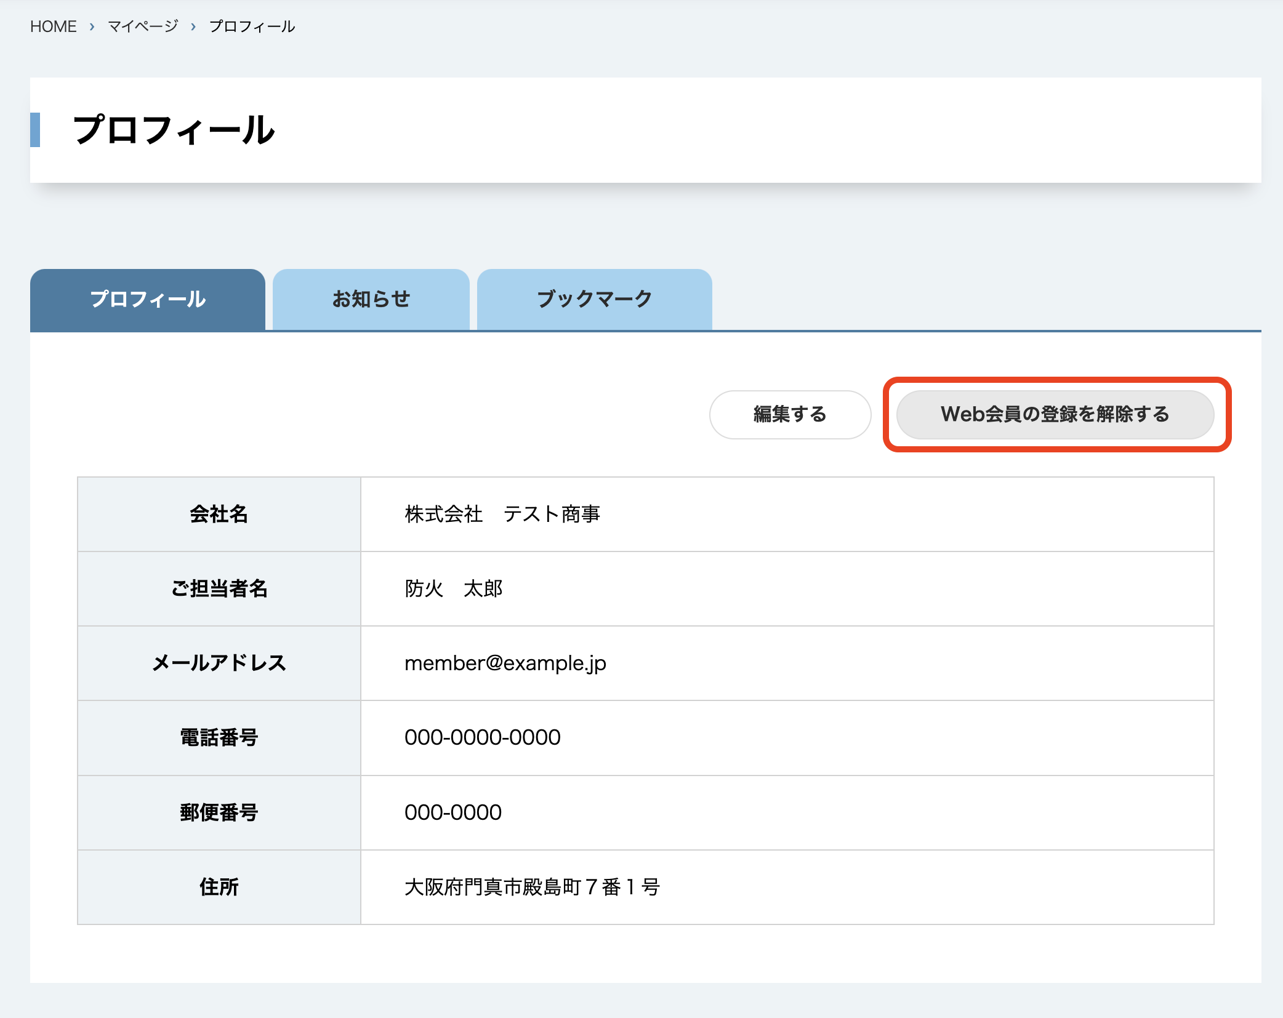Image resolution: width=1283 pixels, height=1018 pixels.
Task: Click the blue bar beside プロフィール heading
Action: click(x=36, y=130)
